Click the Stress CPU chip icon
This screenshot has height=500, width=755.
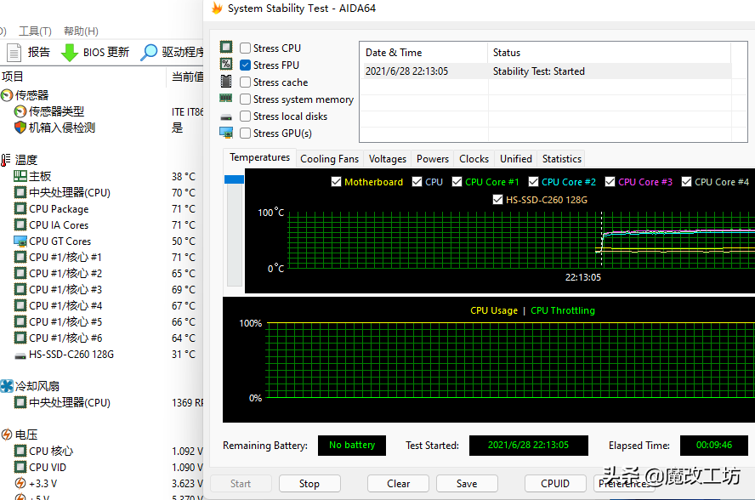[226, 47]
